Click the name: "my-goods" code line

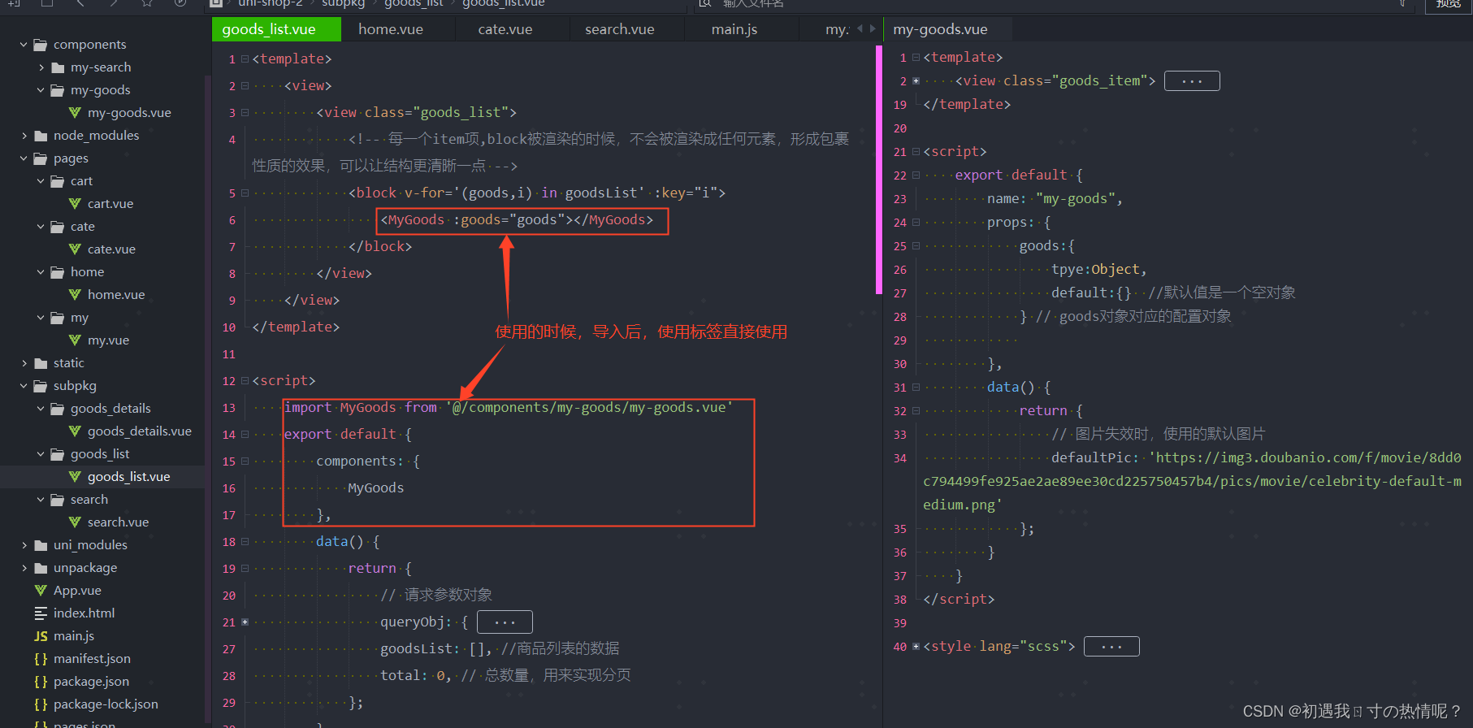coord(1055,199)
